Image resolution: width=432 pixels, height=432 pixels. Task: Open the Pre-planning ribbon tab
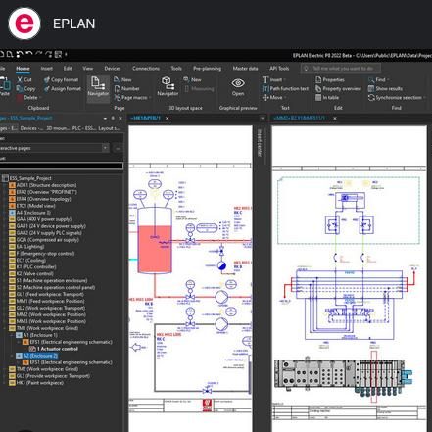coord(208,69)
